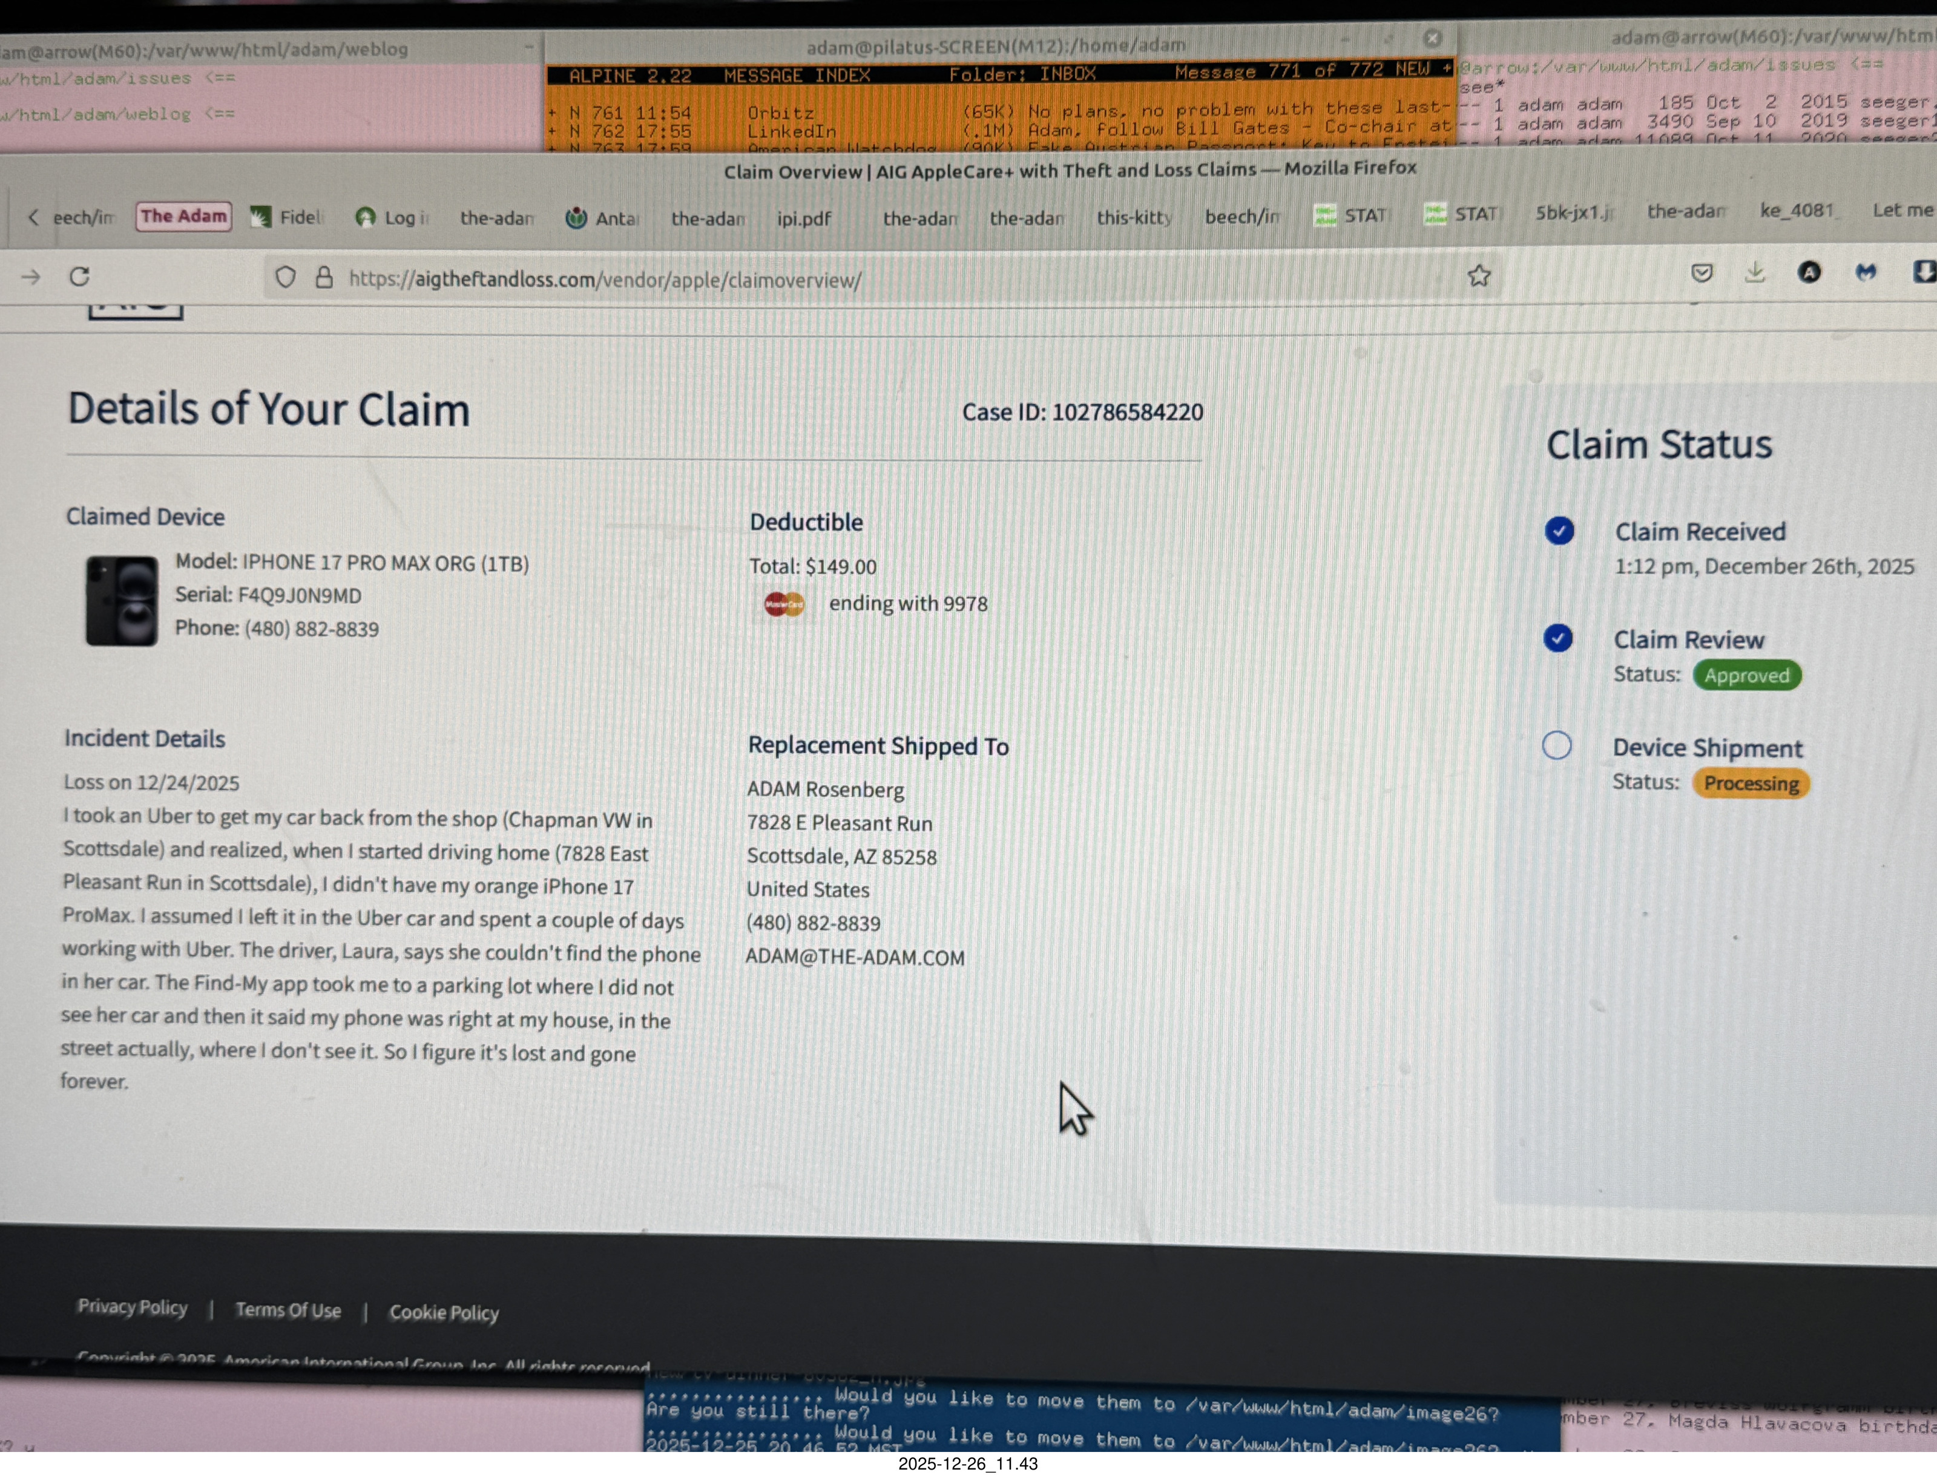Click the "Loss on 12/24/2025" line
This screenshot has height=1475, width=1937.
pos(151,782)
